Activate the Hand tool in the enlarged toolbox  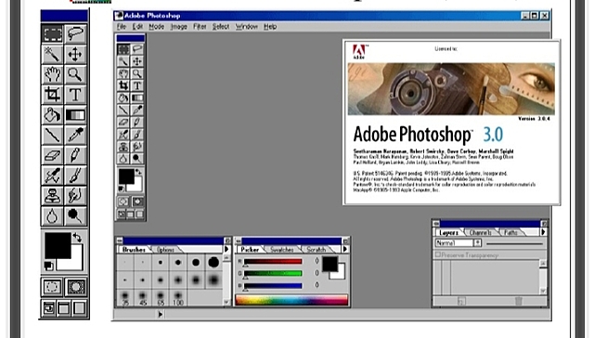53,74
